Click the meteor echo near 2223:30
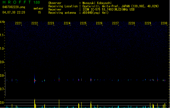 (59, 79)
